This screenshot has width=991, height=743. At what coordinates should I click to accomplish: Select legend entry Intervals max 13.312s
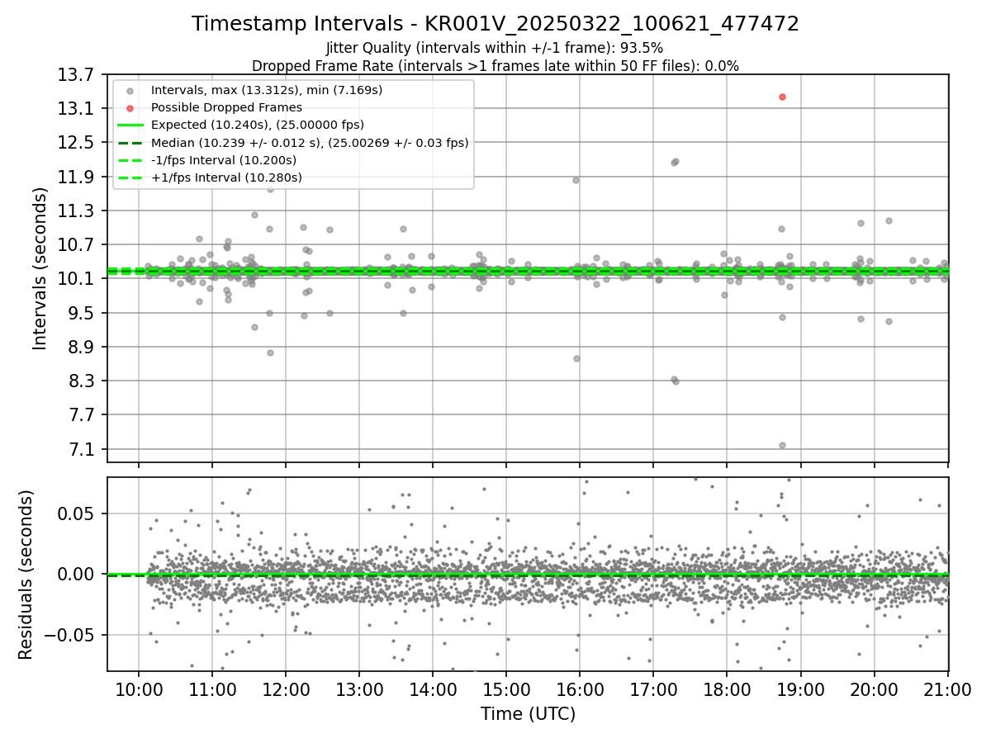266,90
